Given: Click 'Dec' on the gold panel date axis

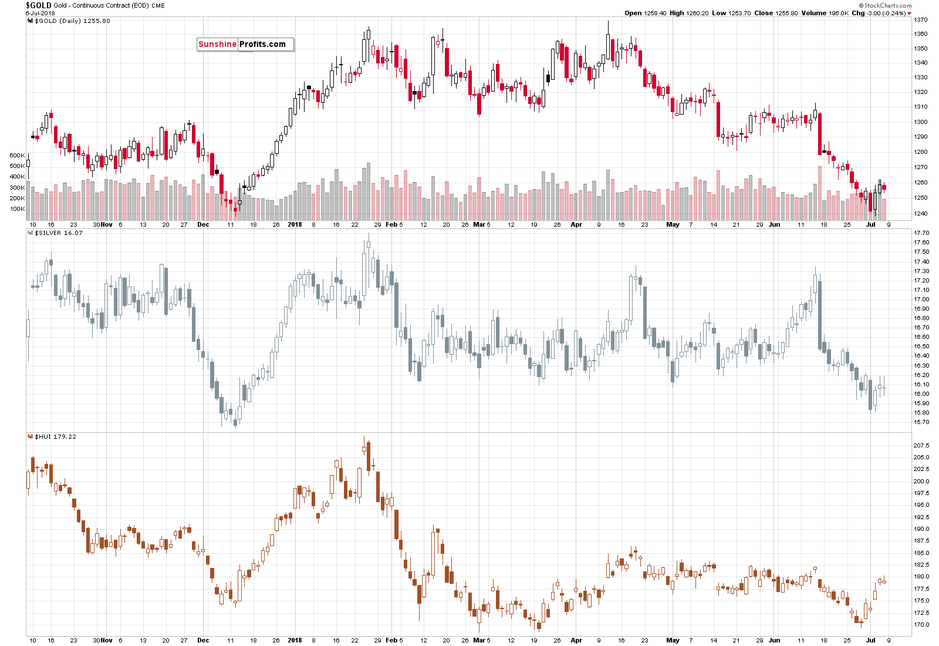Looking at the screenshot, I should point(203,224).
